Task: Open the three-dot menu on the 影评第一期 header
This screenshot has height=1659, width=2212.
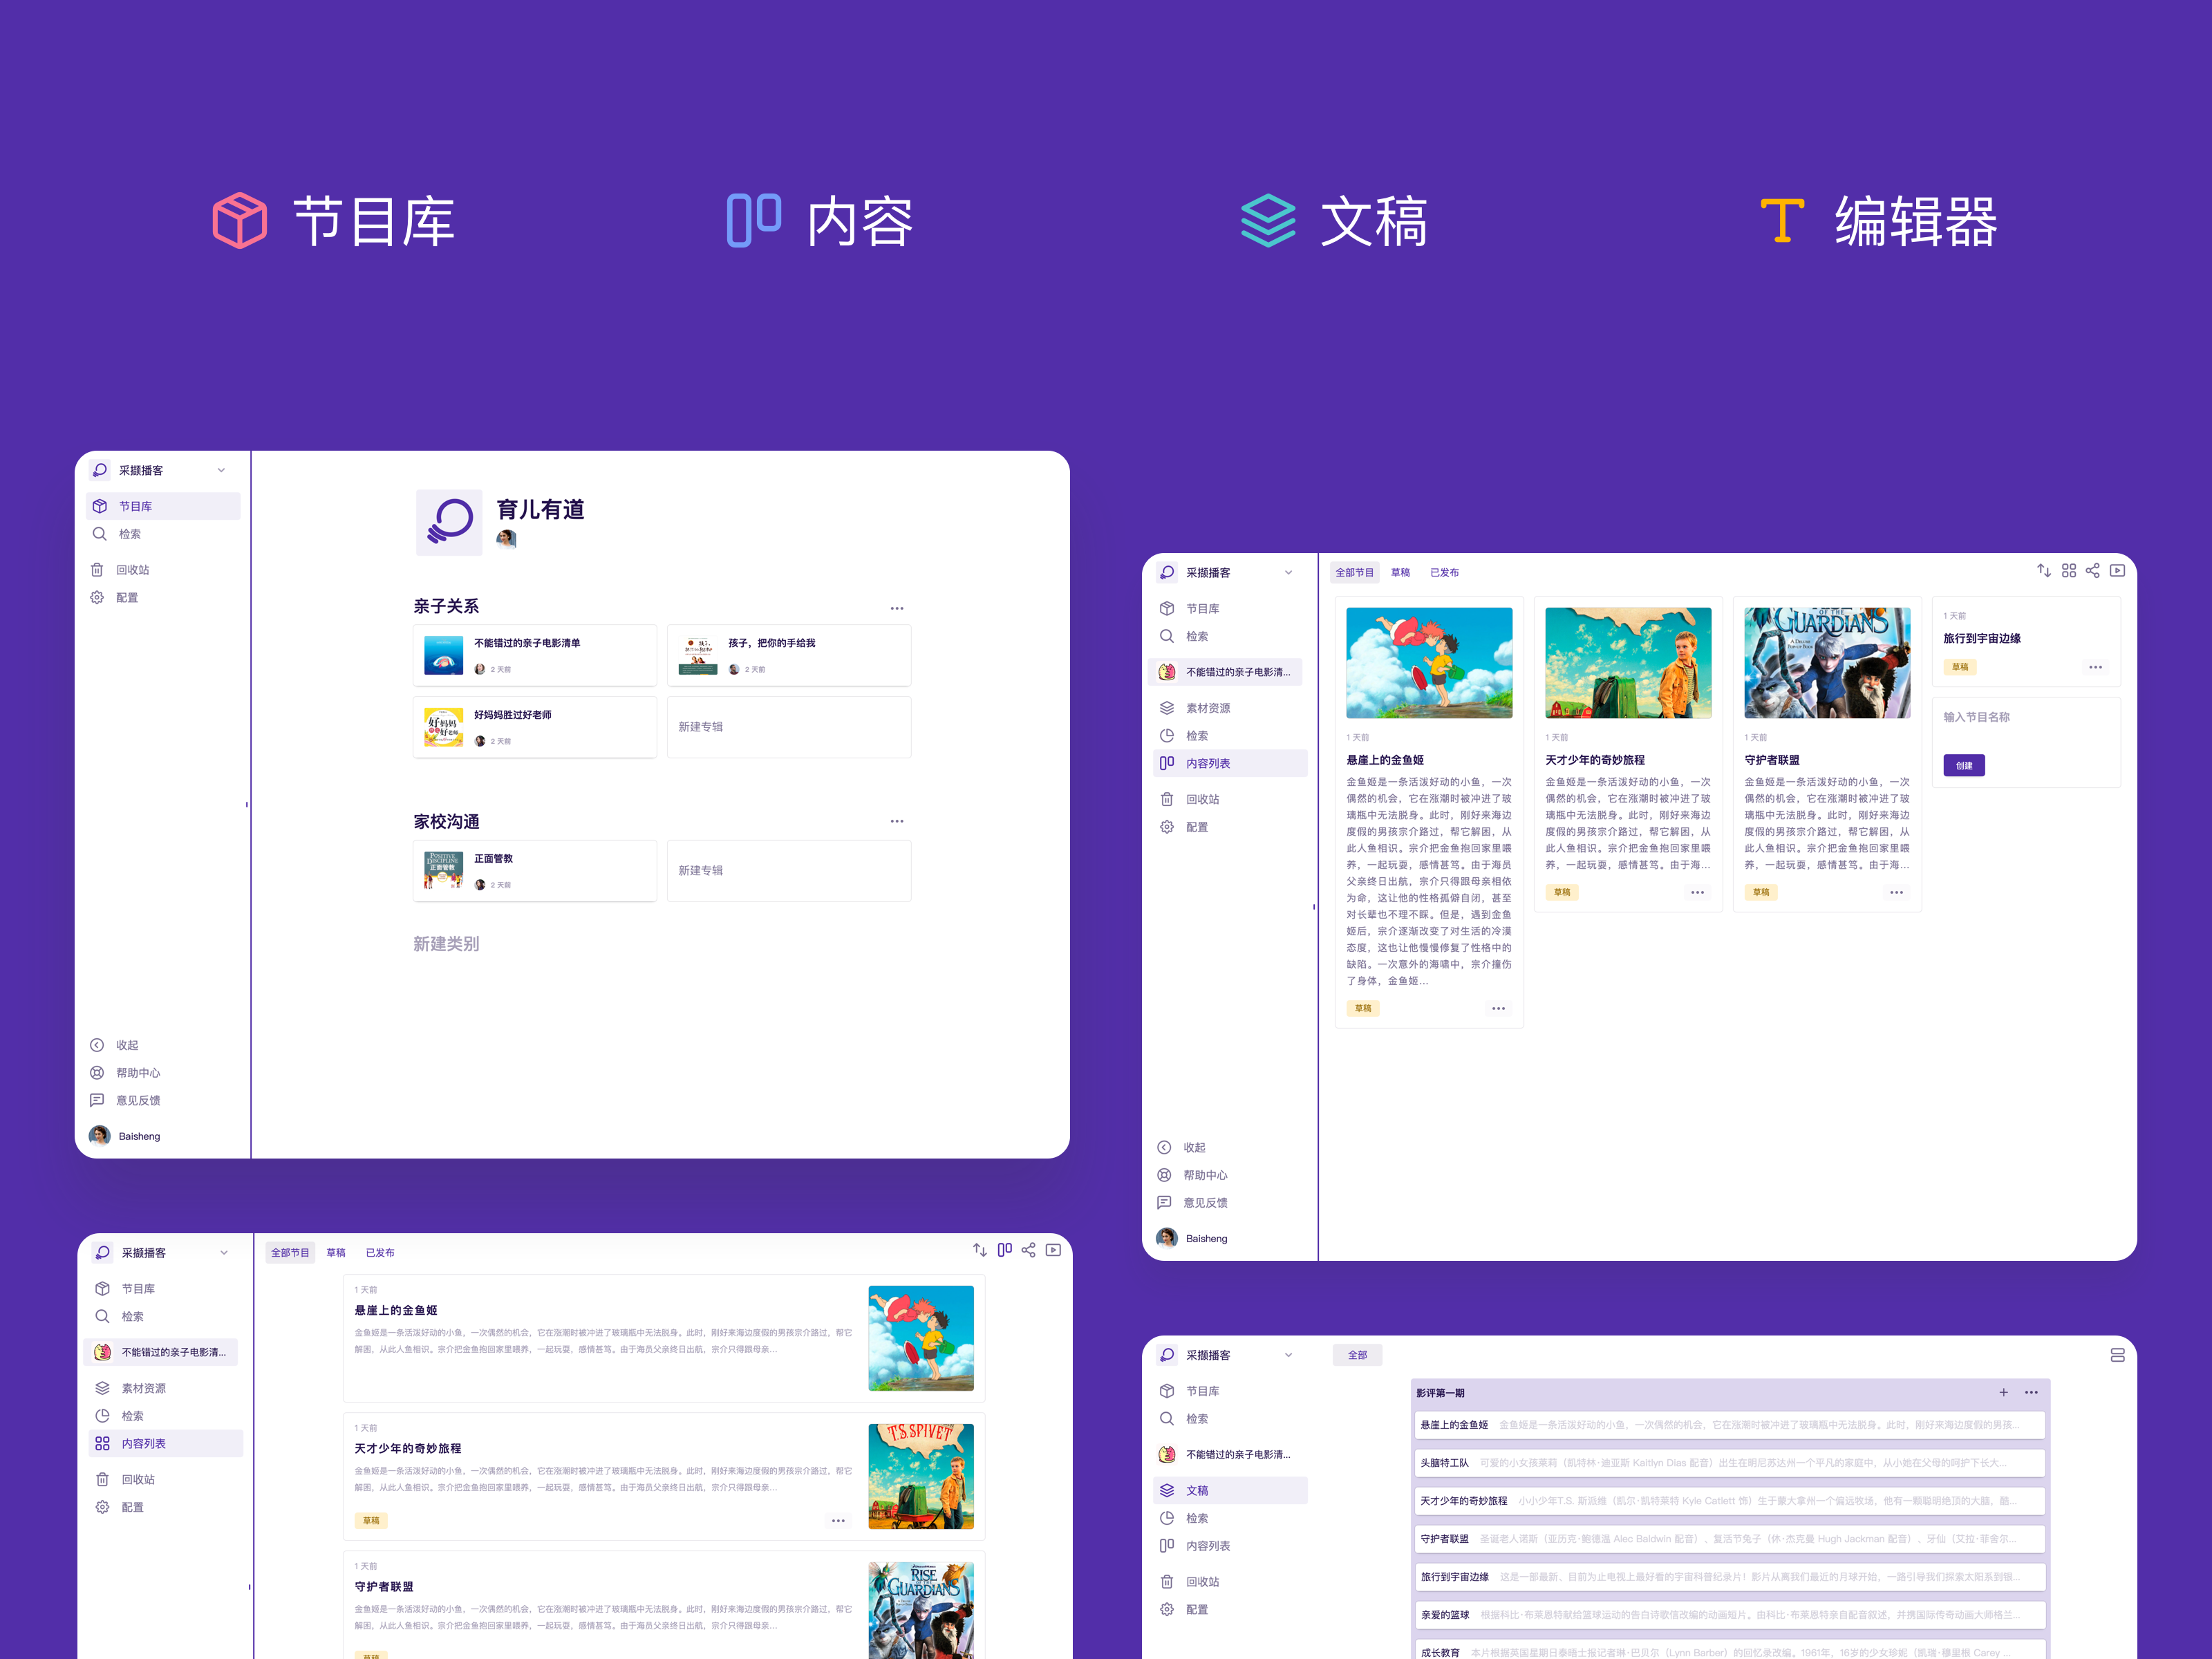Action: tap(2031, 1392)
